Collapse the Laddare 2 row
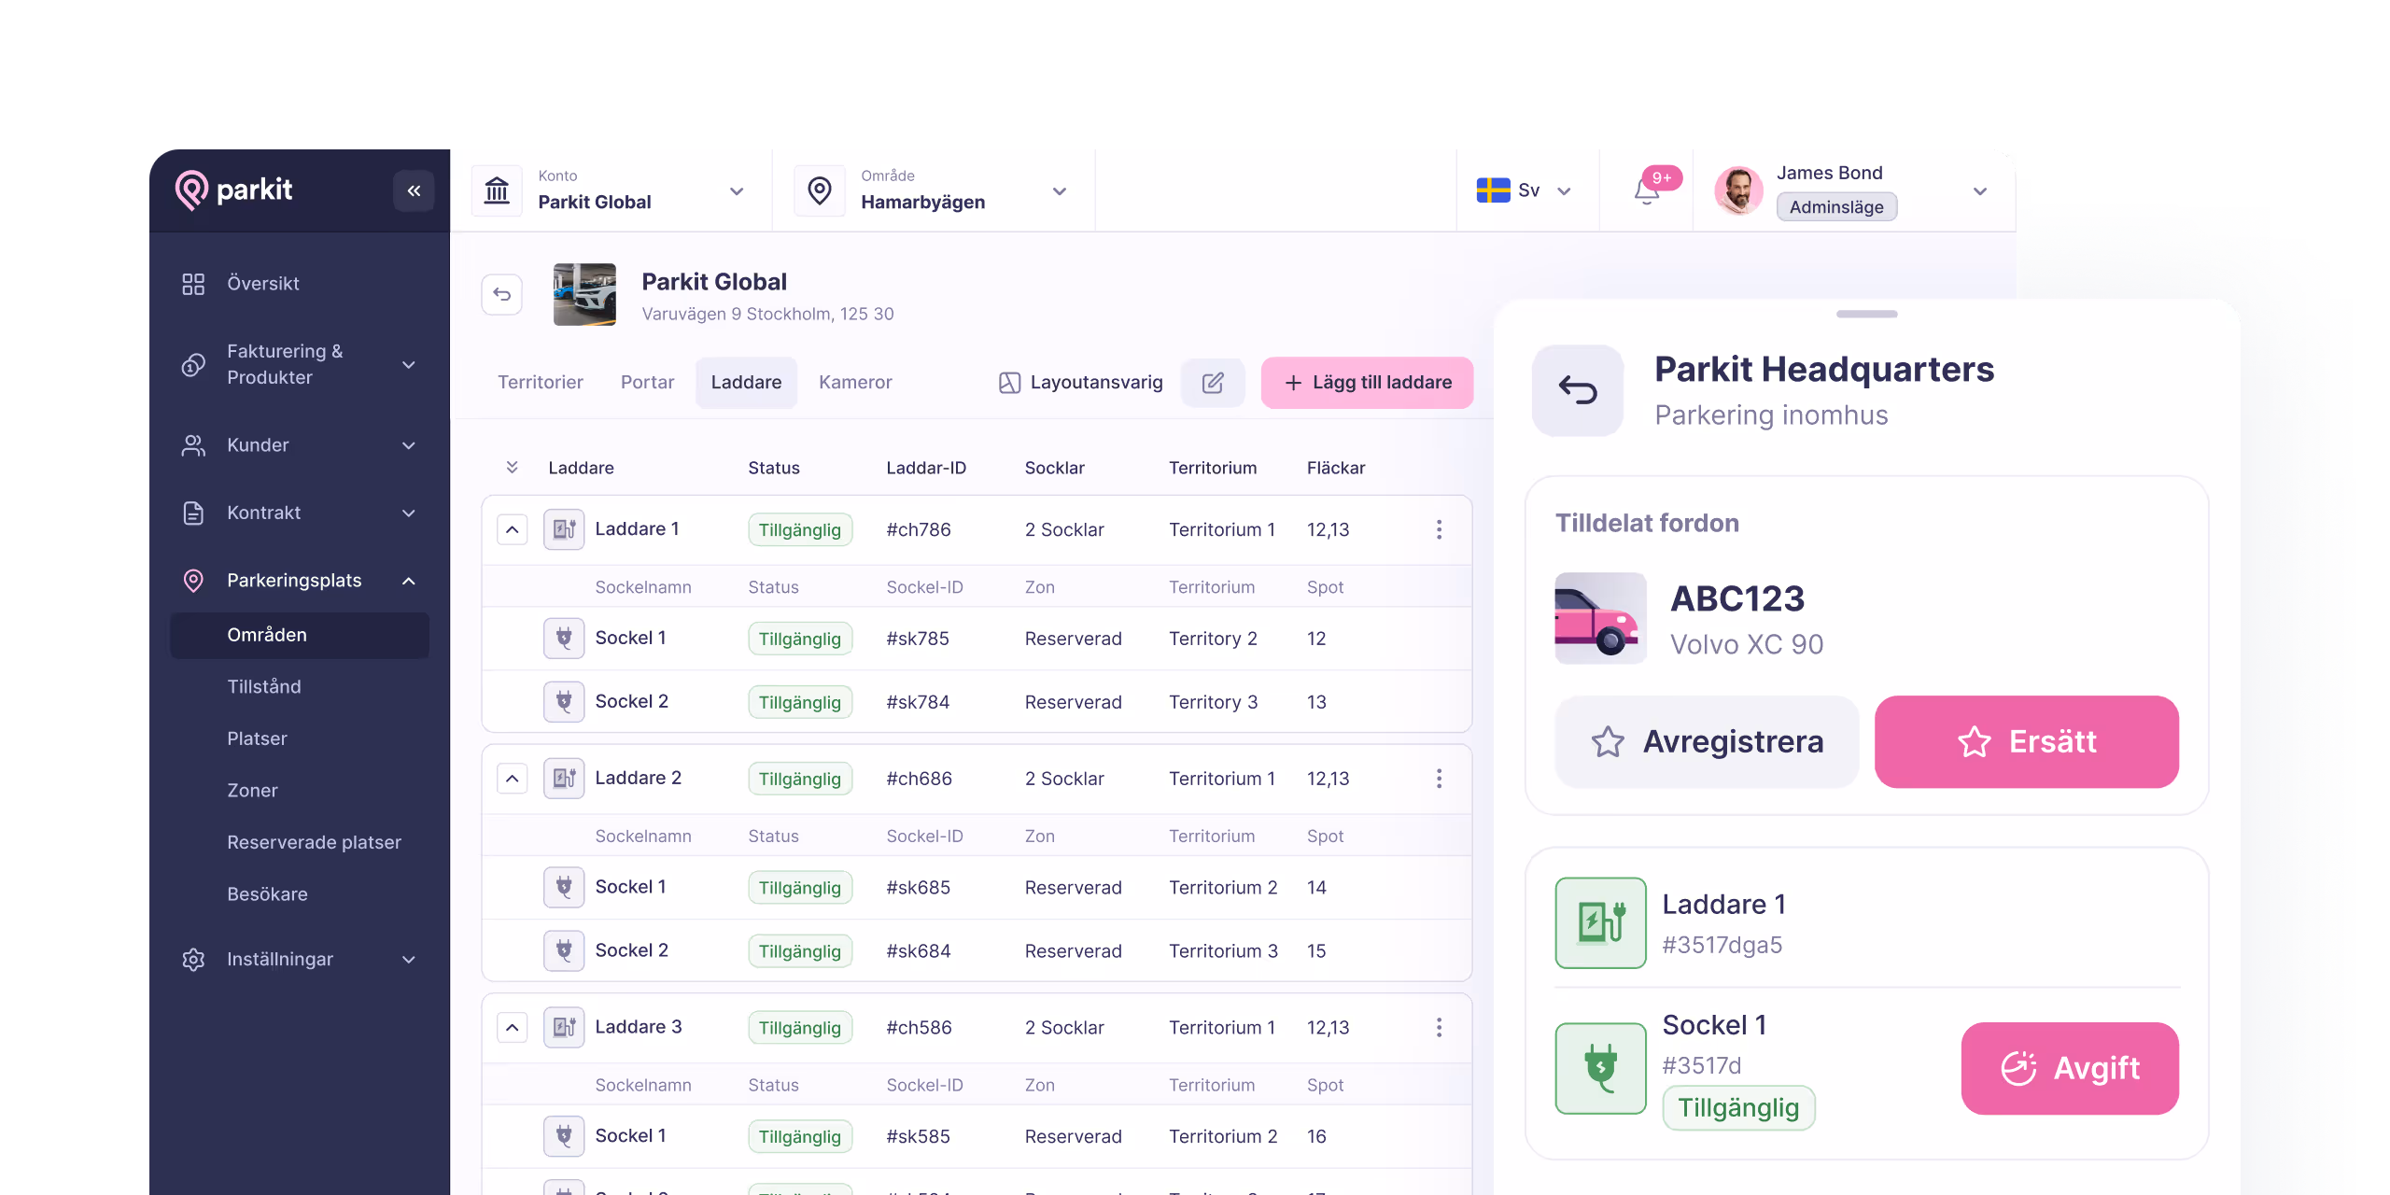The image size is (2390, 1195). click(x=512, y=779)
